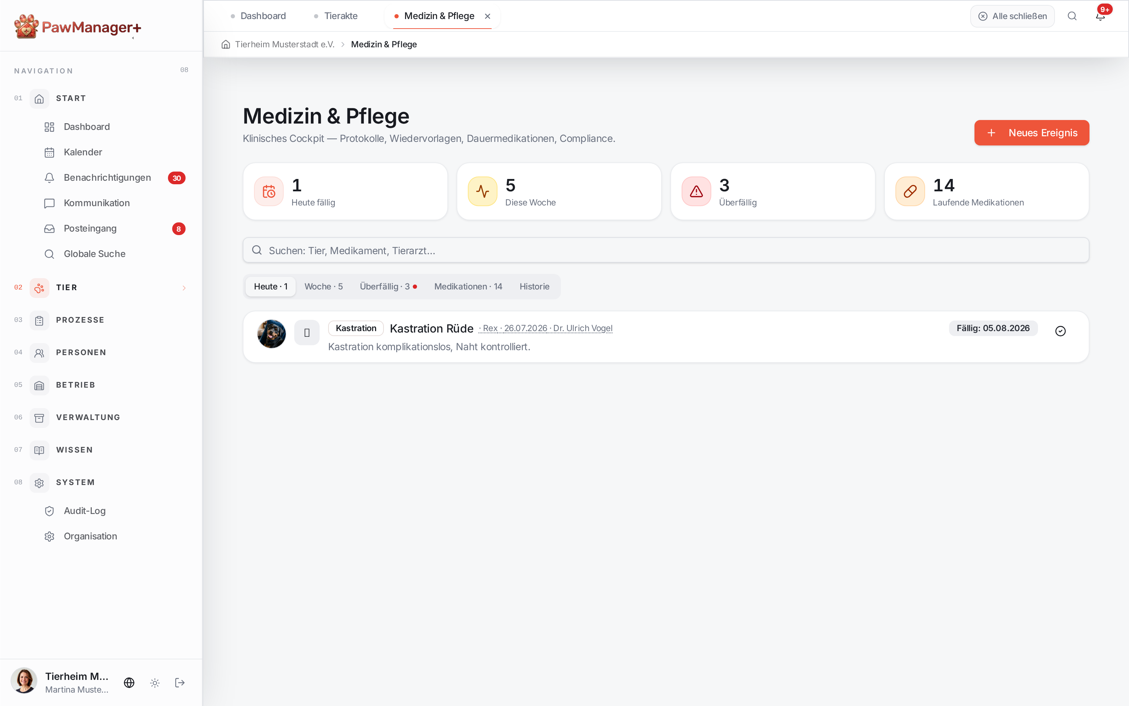Click the Heute fällig calendar icon

point(269,191)
